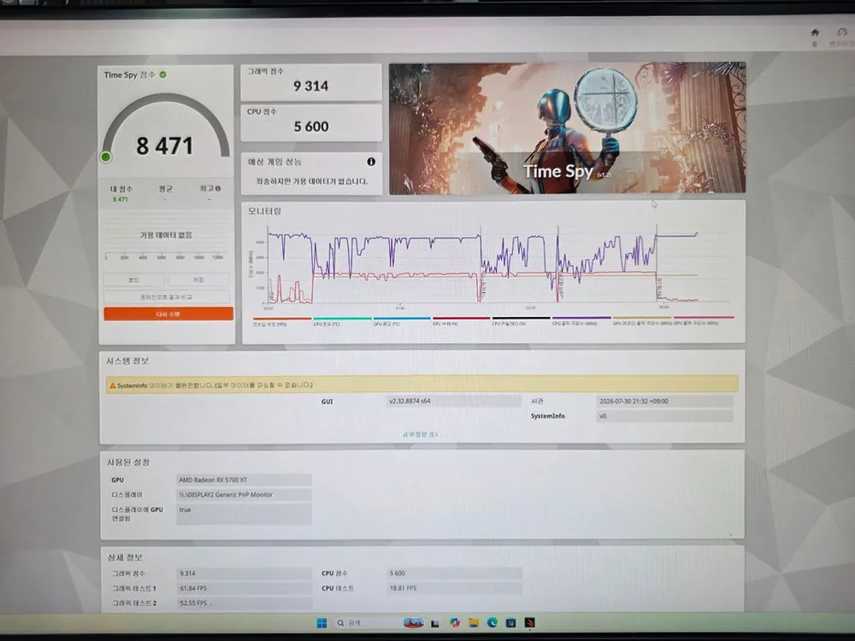This screenshot has width=855, height=641.
Task: Click the 52.55 FPS graphics test 2 value
Action: coord(244,603)
